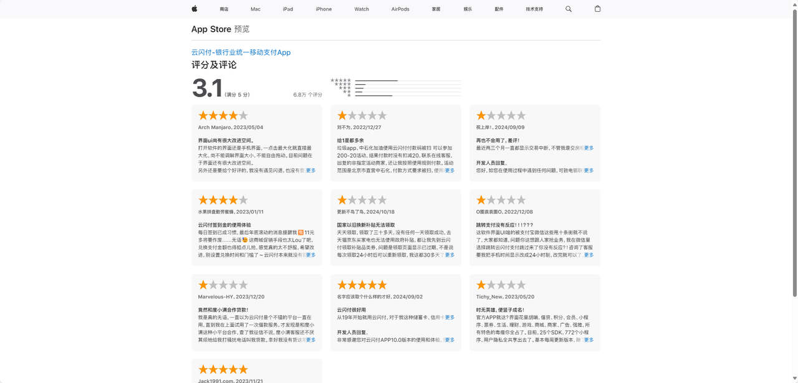Click the review title 竟然和度小满合作贷款！
The width and height of the screenshot is (798, 383).
point(223,310)
